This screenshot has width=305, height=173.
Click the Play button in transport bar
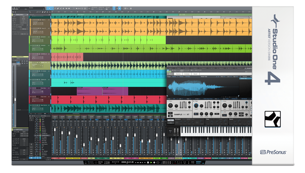coord(151,162)
